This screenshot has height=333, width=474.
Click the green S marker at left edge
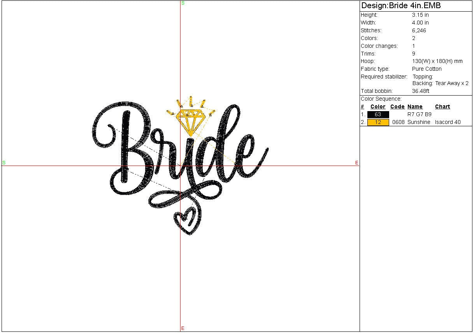[x=4, y=162]
